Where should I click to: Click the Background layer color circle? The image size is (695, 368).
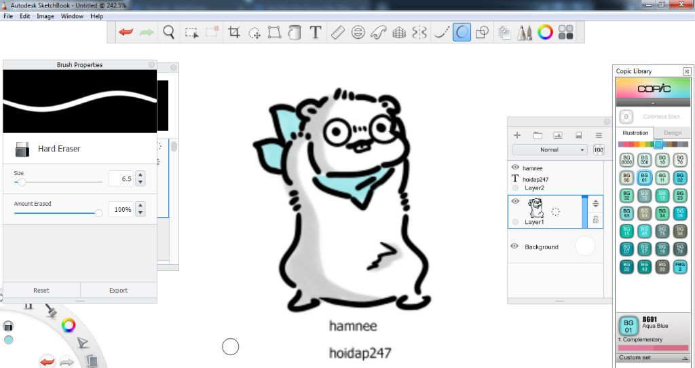(x=584, y=246)
